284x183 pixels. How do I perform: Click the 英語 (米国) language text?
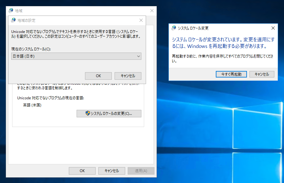coord(32,105)
